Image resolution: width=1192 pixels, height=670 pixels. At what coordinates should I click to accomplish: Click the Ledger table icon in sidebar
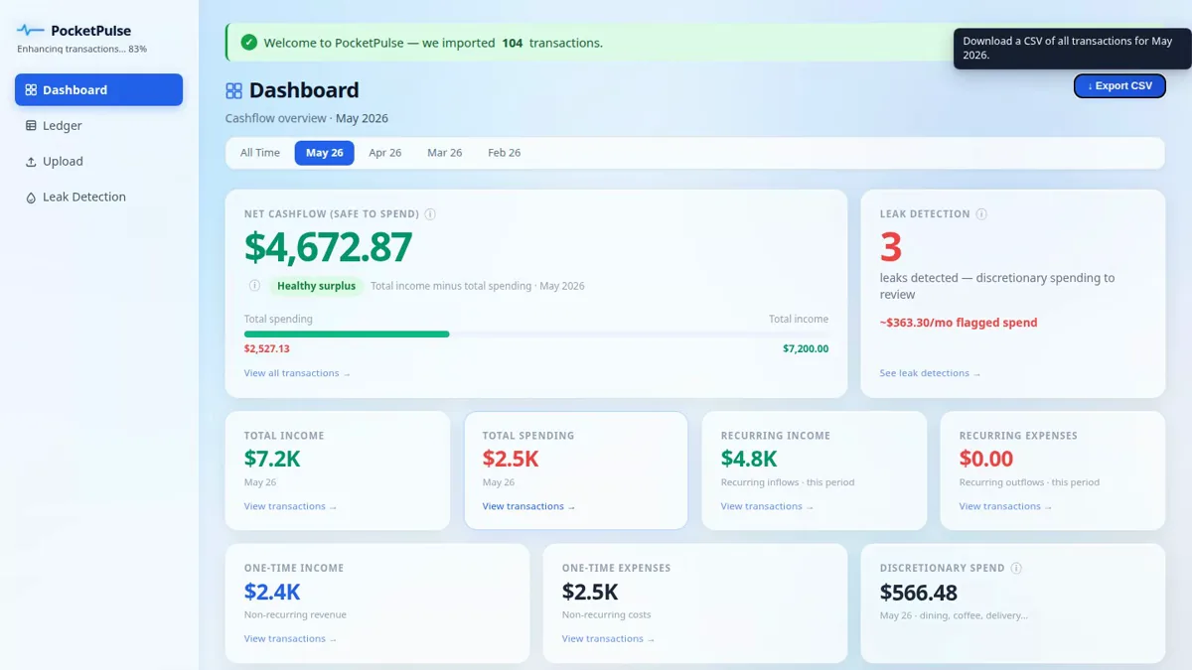tap(31, 126)
